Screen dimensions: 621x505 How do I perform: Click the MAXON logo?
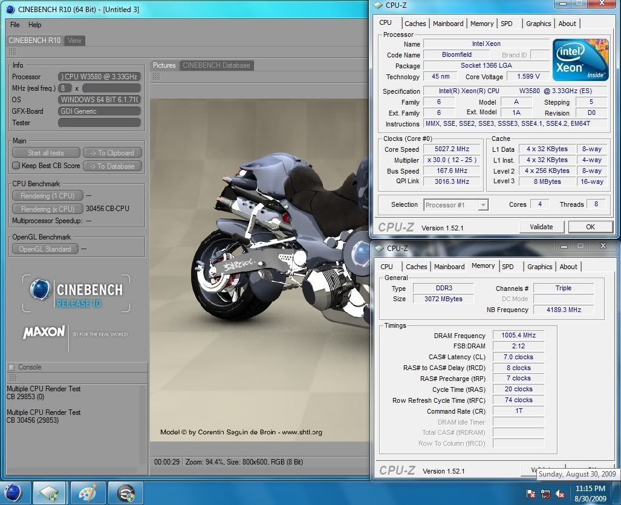(x=44, y=332)
